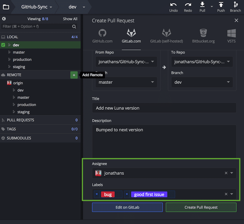The width and height of the screenshot is (244, 224).
Task: Click the tags section tag icon
Action: click(3, 129)
